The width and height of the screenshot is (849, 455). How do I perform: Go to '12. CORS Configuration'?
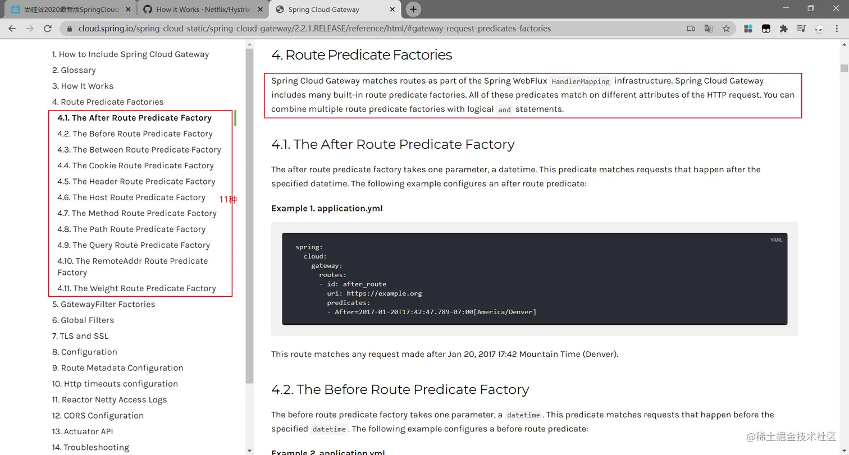98,416
